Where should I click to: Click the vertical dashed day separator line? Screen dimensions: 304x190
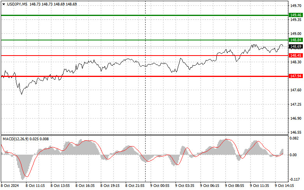146,91
